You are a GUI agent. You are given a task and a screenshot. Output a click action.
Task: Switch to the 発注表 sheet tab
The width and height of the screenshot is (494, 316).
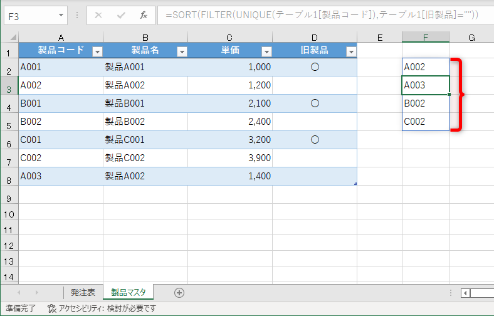pos(83,293)
